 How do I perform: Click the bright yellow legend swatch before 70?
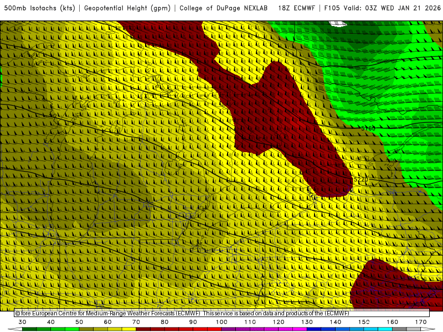pos(129,329)
